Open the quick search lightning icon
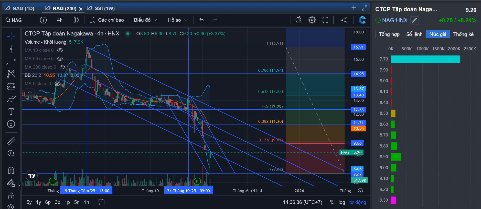The width and height of the screenshot is (481, 209). (x=299, y=20)
